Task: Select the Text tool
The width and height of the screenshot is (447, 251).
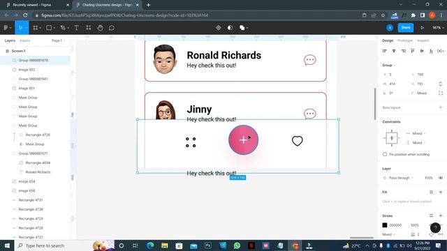Action: click(x=76, y=28)
